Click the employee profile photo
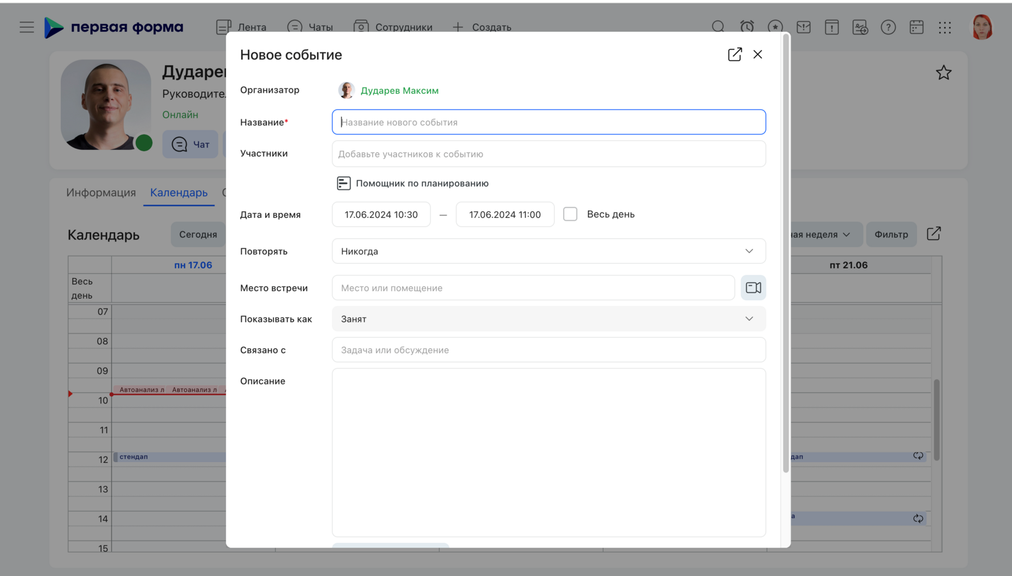Viewport: 1012px width, 576px height. [106, 105]
